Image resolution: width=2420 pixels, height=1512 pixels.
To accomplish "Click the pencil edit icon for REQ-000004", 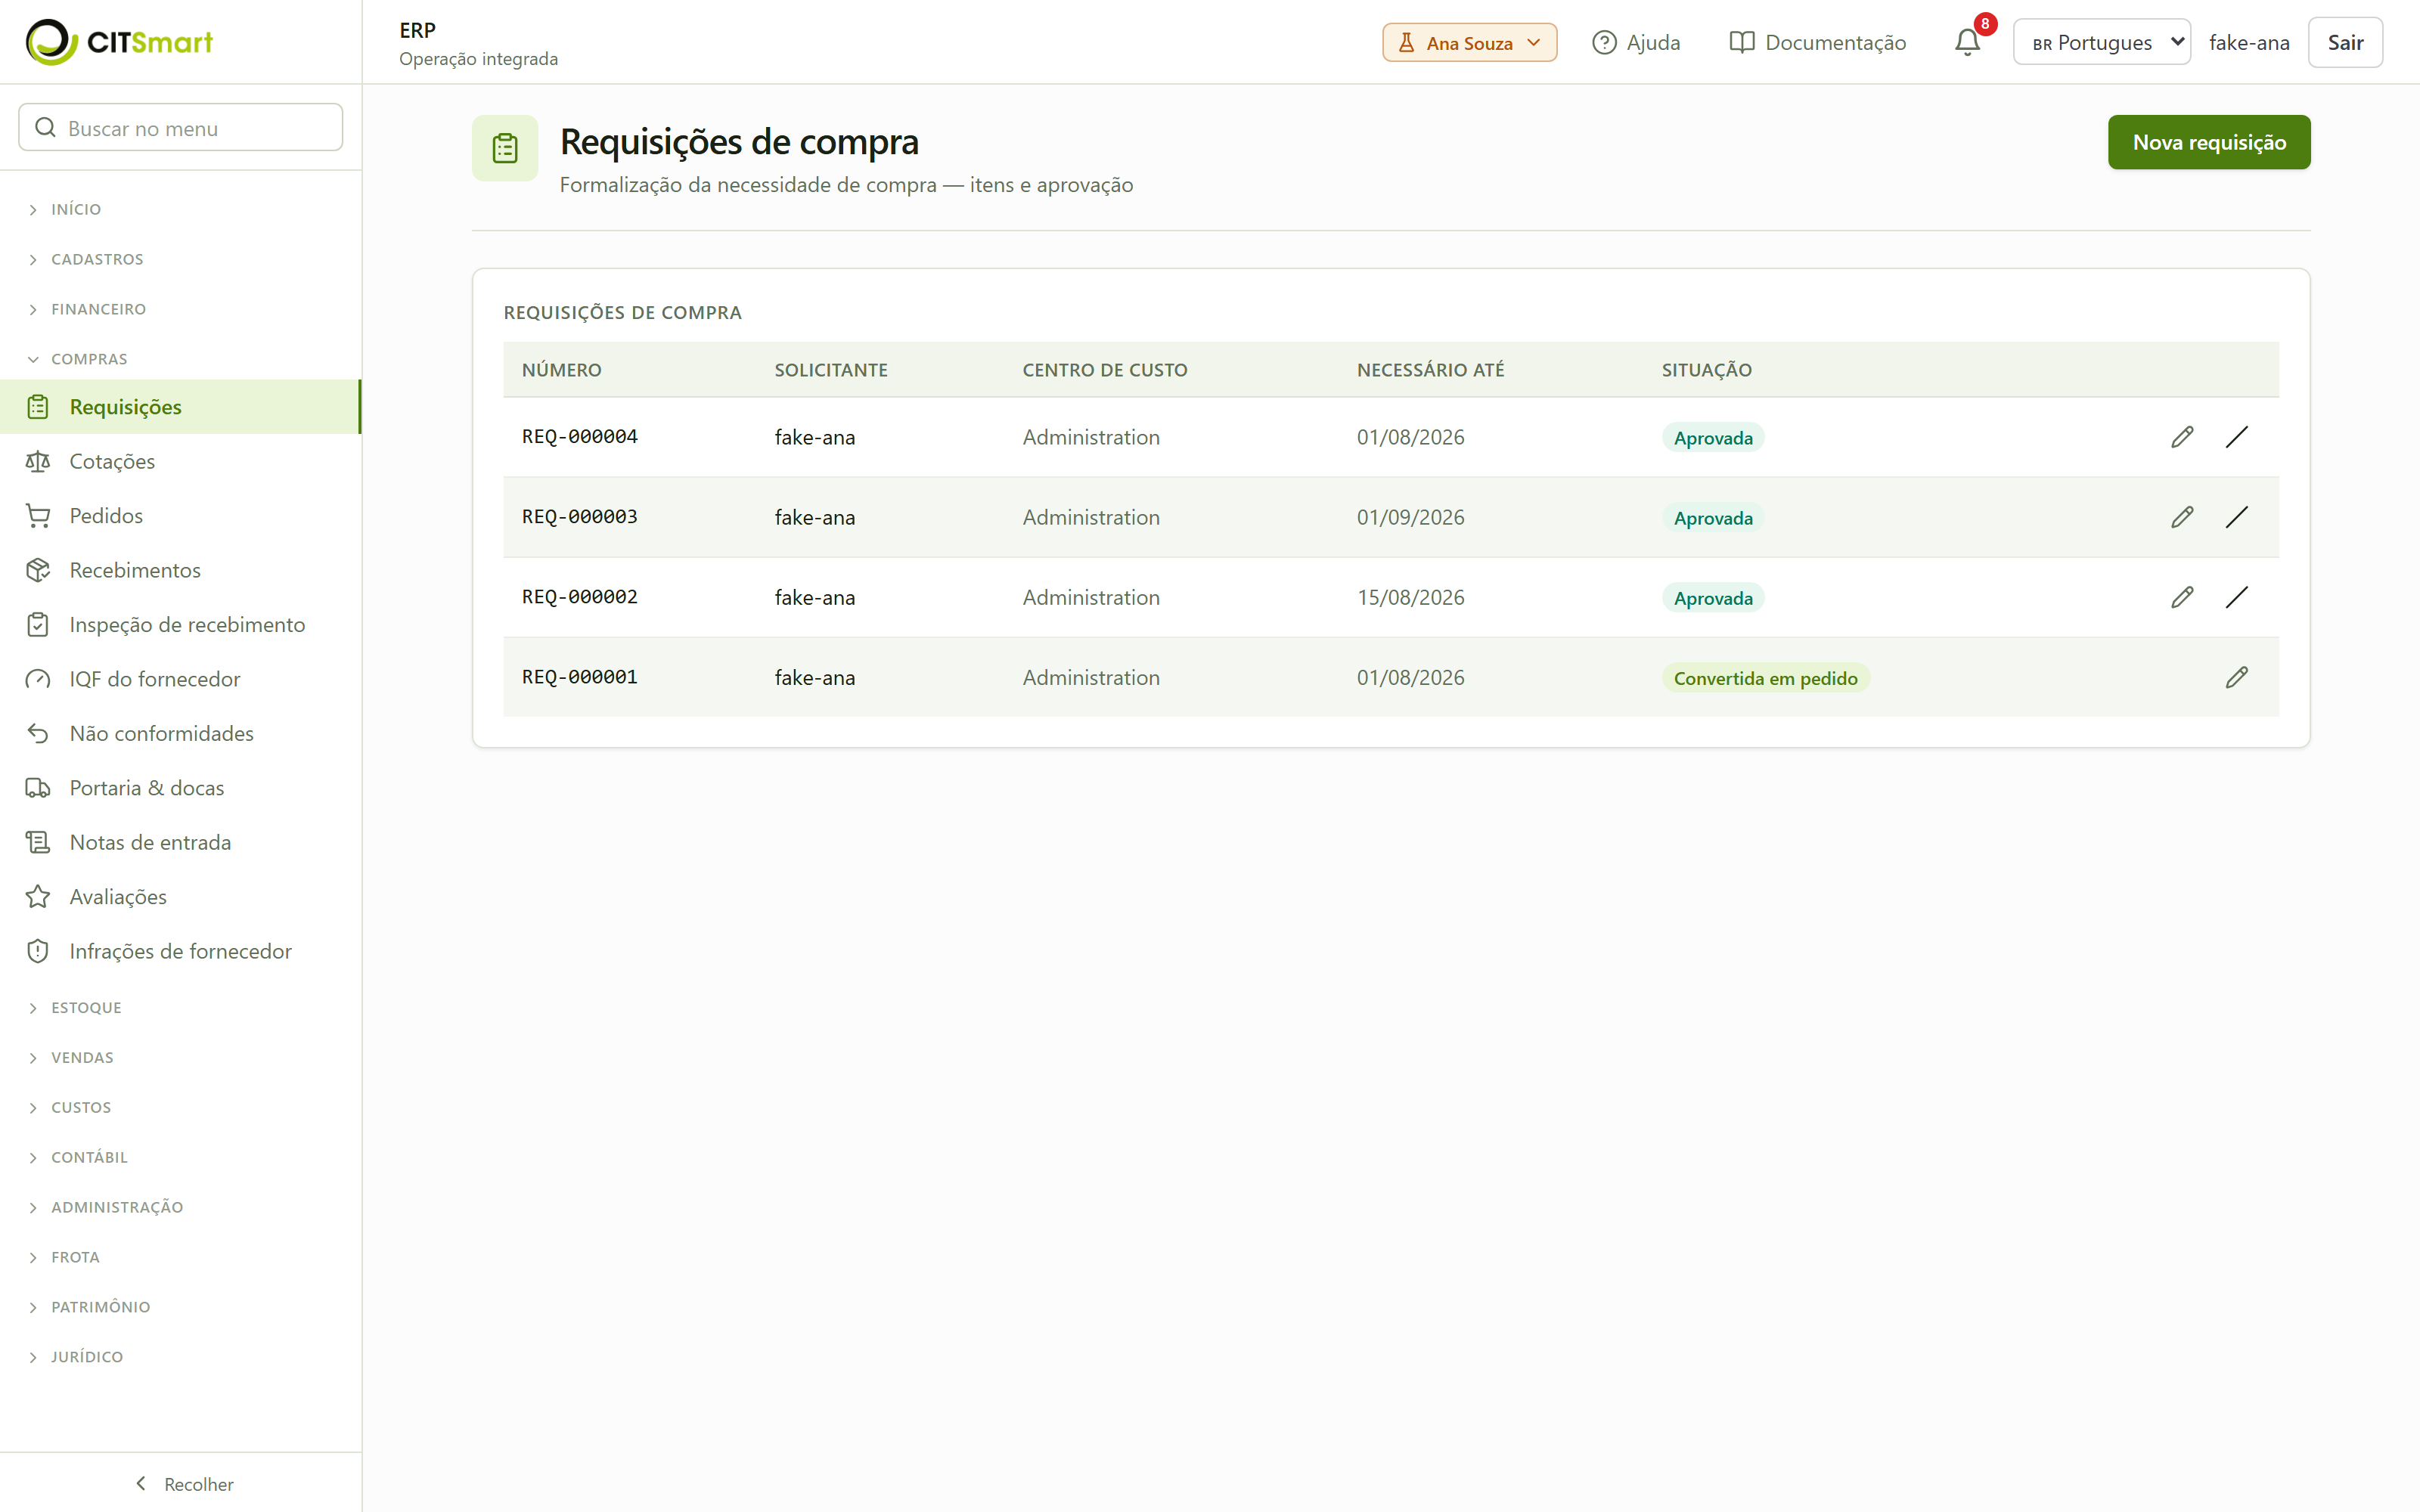I will click(2182, 437).
